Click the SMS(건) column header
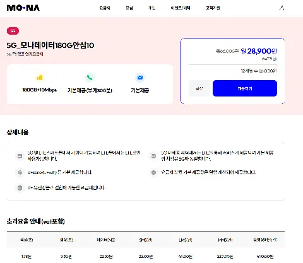The image size is (303, 263). [x=146, y=240]
